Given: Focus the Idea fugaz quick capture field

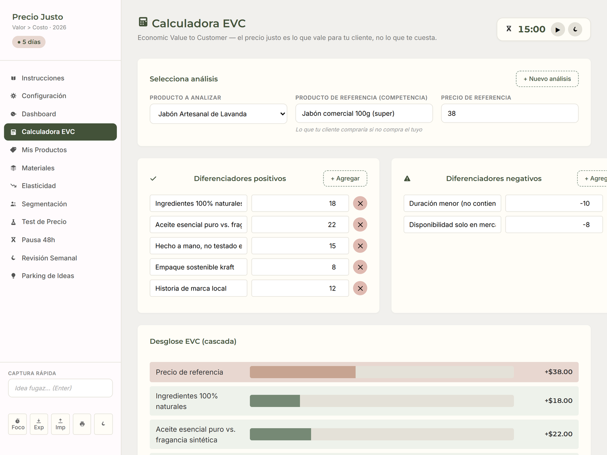Looking at the screenshot, I should [x=60, y=388].
